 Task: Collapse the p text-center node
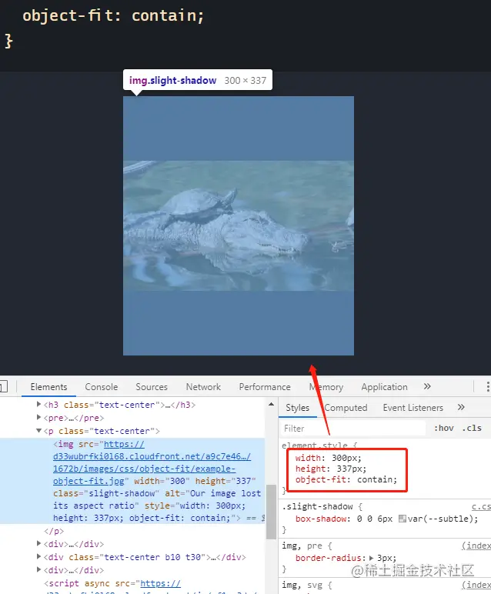[38, 431]
